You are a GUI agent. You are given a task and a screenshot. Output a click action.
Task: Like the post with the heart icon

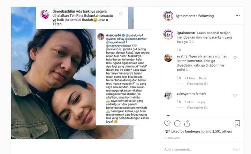tap(167, 123)
